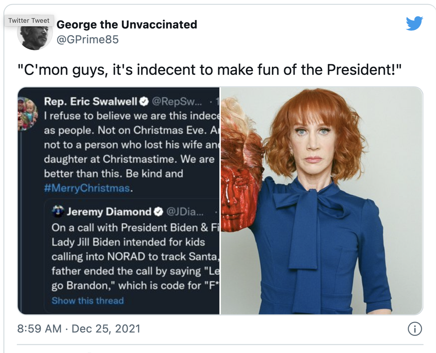Click Eric Swalwell's verified badge icon
The image size is (436, 353).
coord(144,102)
